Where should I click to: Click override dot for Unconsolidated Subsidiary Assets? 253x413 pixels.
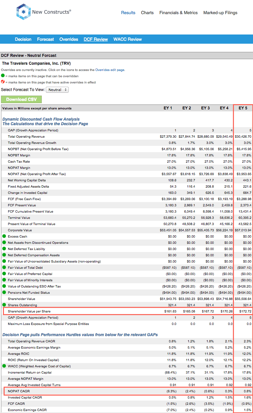[4, 261]
